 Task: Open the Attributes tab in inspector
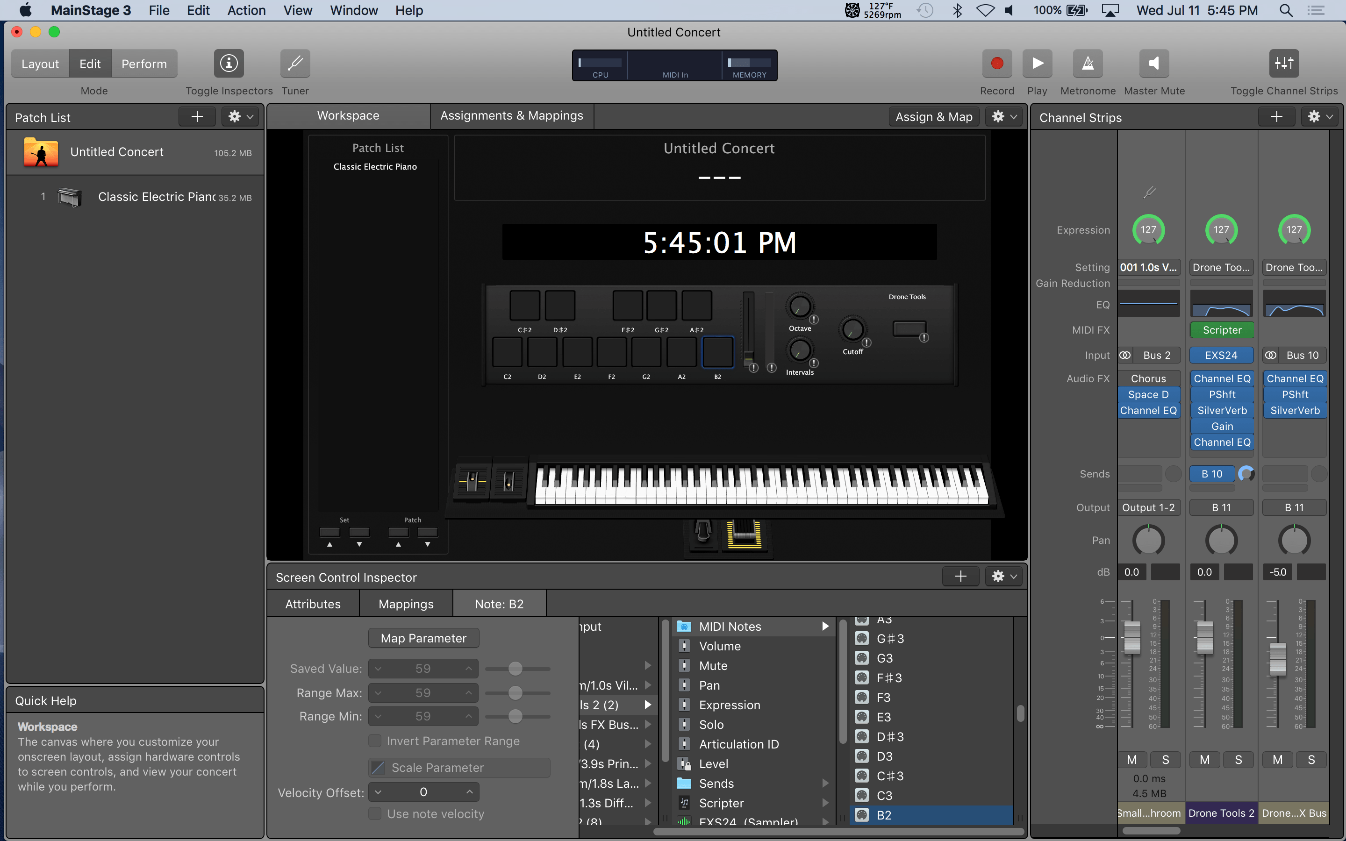(x=313, y=604)
